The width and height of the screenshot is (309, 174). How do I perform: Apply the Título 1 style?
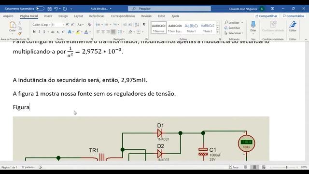click(x=191, y=28)
